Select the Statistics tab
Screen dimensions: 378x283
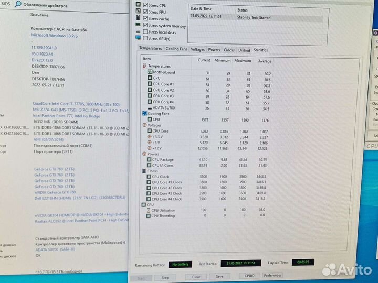point(260,50)
